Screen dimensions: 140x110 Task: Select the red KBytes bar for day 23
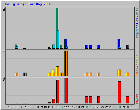point(99,100)
